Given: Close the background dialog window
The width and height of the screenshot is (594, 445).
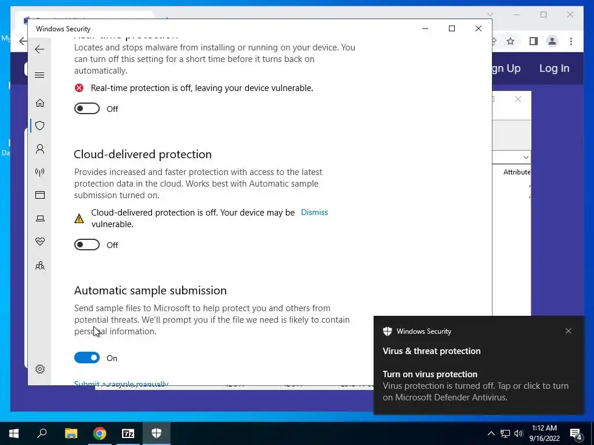Looking at the screenshot, I should 518,99.
